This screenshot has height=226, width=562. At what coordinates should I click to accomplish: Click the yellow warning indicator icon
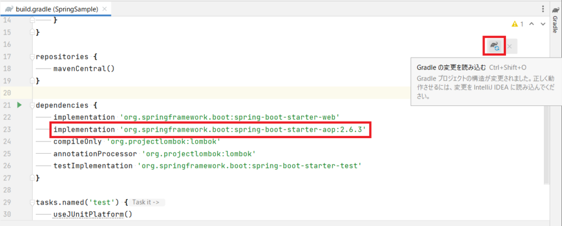(x=514, y=24)
